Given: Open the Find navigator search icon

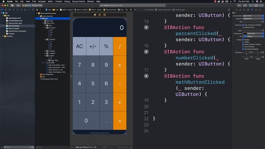Looking at the screenshot, I should (x=14, y=10).
